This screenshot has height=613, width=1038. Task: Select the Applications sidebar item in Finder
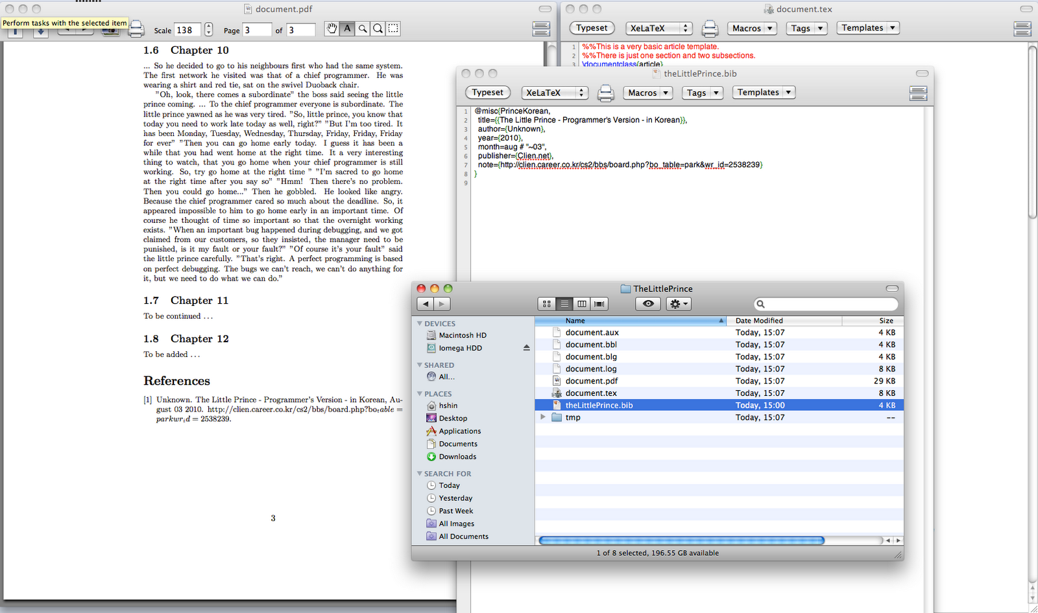(459, 430)
